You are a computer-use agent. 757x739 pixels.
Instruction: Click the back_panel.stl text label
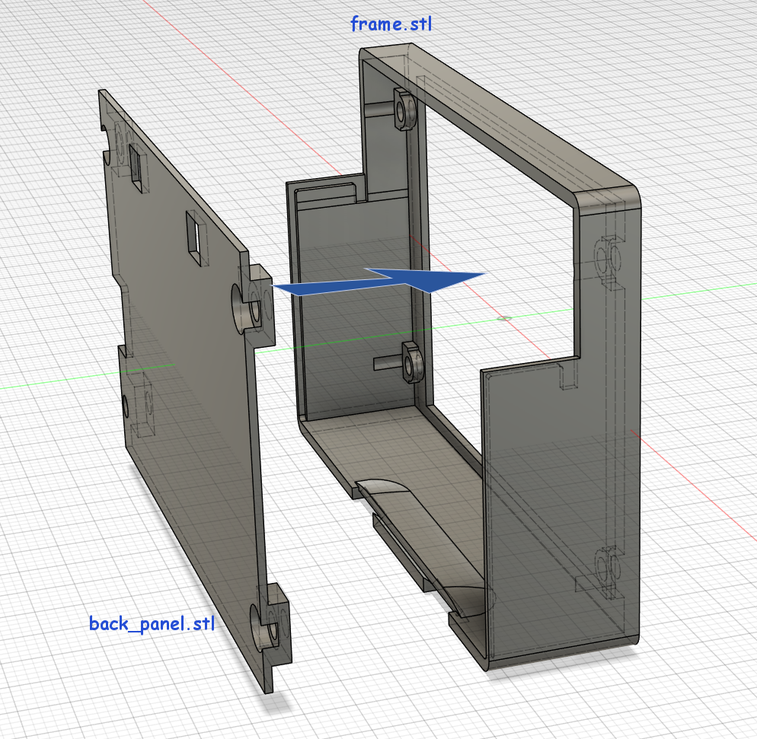[152, 624]
